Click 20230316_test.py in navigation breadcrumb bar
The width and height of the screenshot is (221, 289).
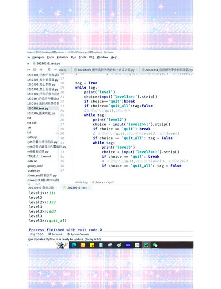point(46,64)
